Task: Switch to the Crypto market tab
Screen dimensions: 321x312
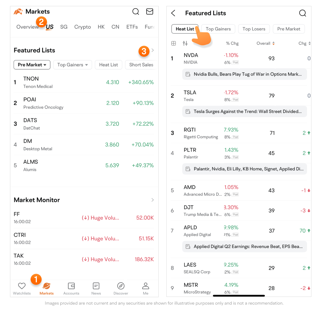Action: coord(82,27)
